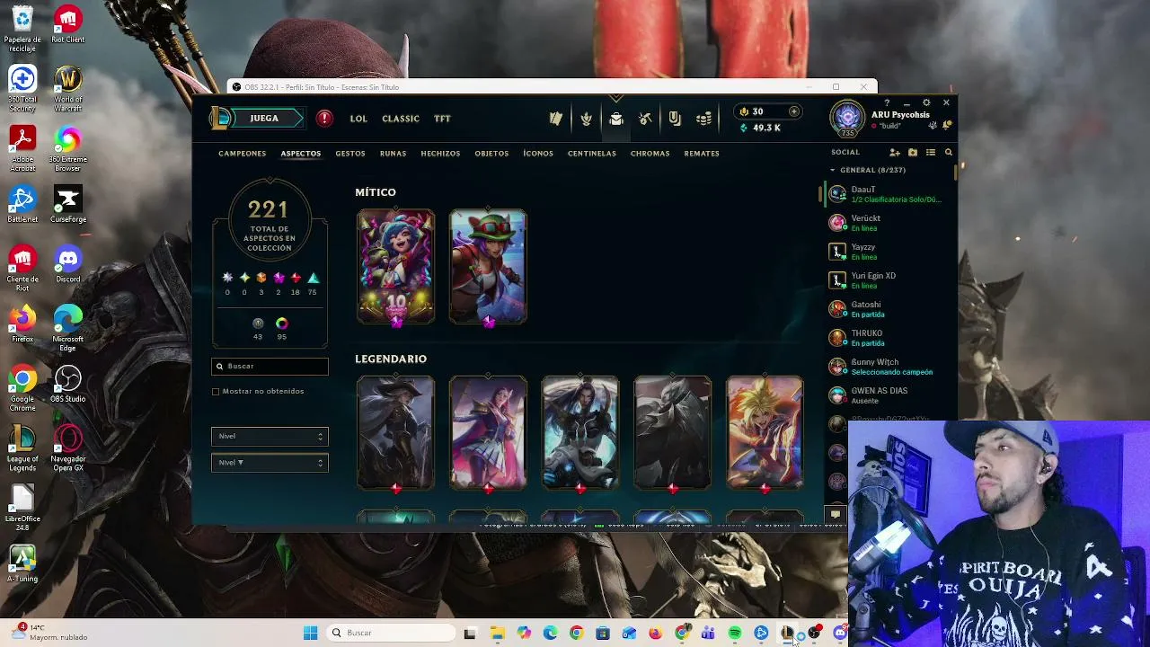This screenshot has width=1150, height=647.
Task: Open the missions cards icon in top bar
Action: 556,118
